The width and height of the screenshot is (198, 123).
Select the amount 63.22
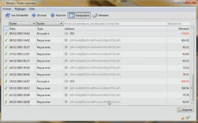(x=186, y=61)
